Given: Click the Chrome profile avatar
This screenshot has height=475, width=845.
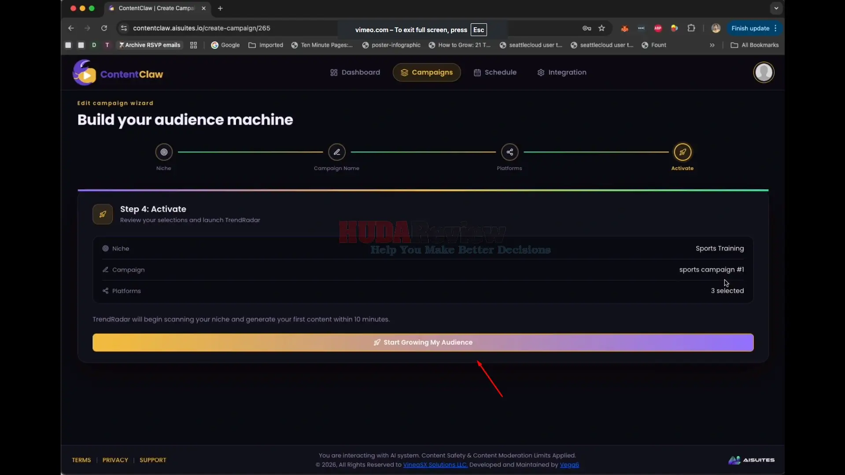Looking at the screenshot, I should tap(716, 28).
